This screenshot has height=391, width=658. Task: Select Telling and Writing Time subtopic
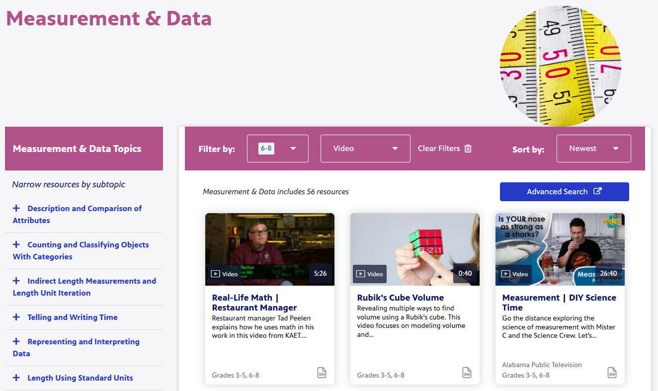73,317
